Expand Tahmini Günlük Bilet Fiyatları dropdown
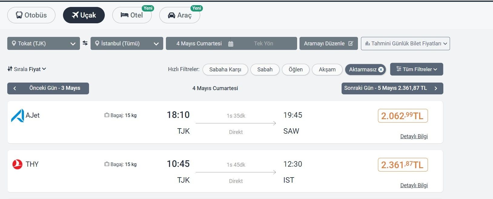This screenshot has height=199, width=493. pos(405,43)
